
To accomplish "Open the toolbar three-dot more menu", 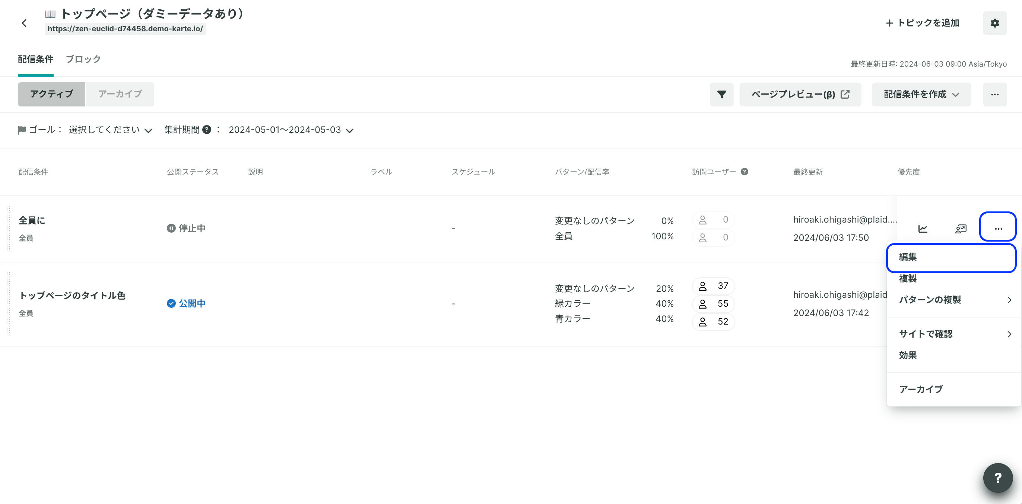I will (994, 95).
